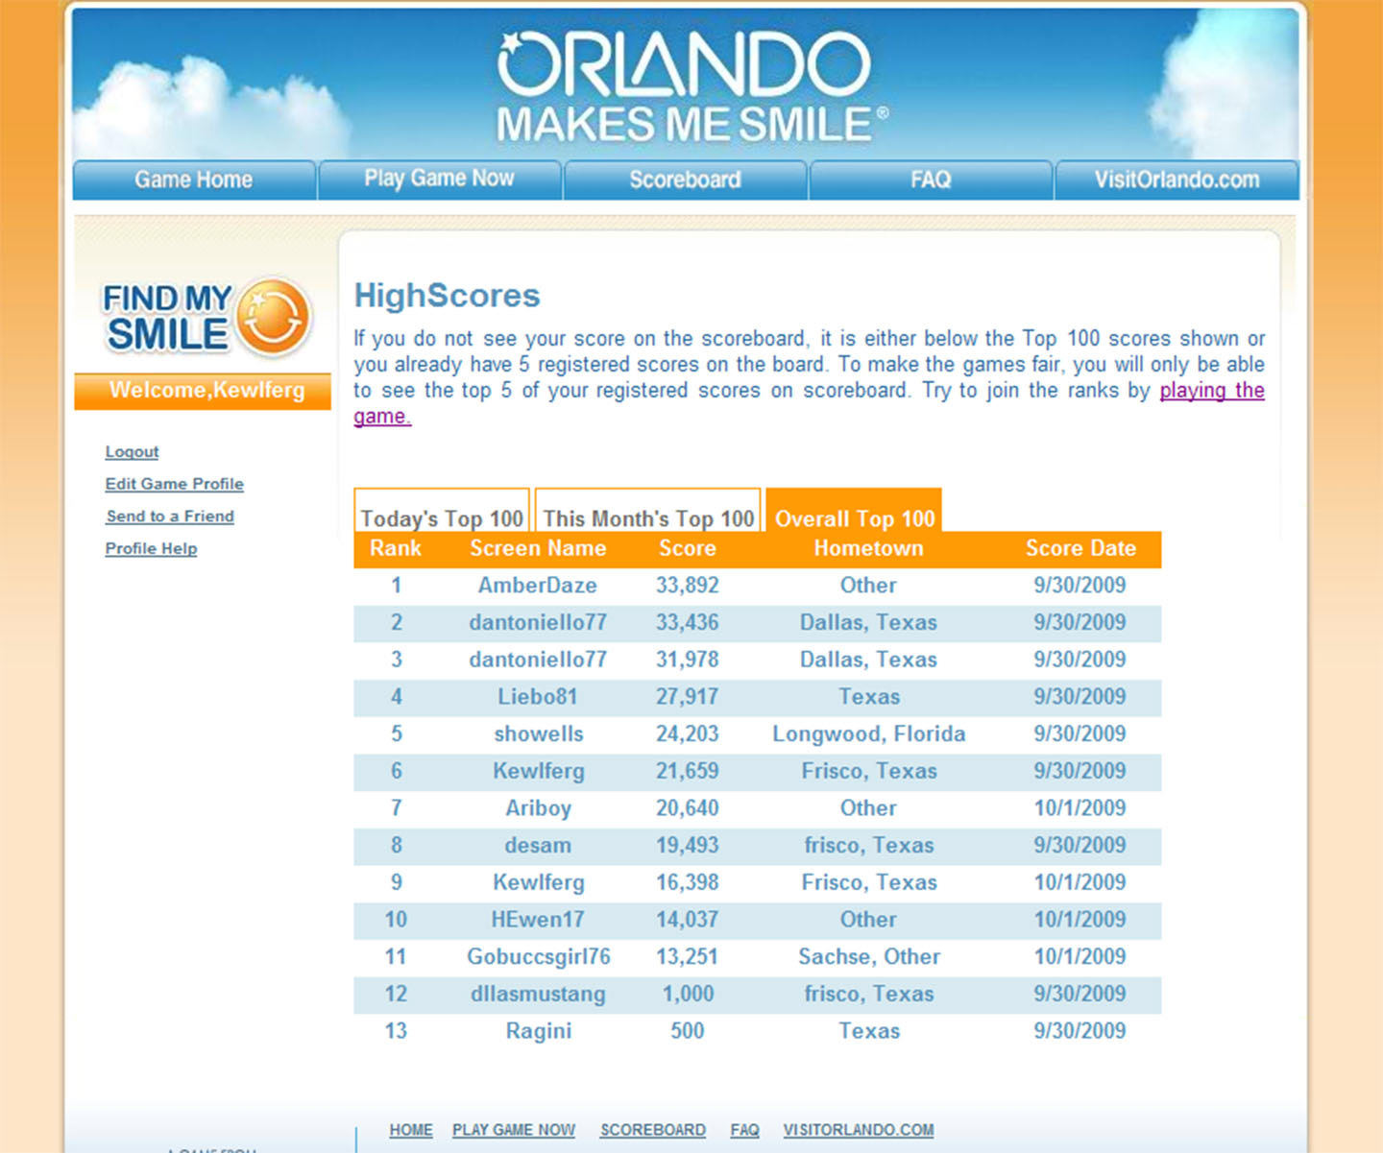Select screen name Gobuccsgirl76
Screen dimensions: 1383x1153
539,957
